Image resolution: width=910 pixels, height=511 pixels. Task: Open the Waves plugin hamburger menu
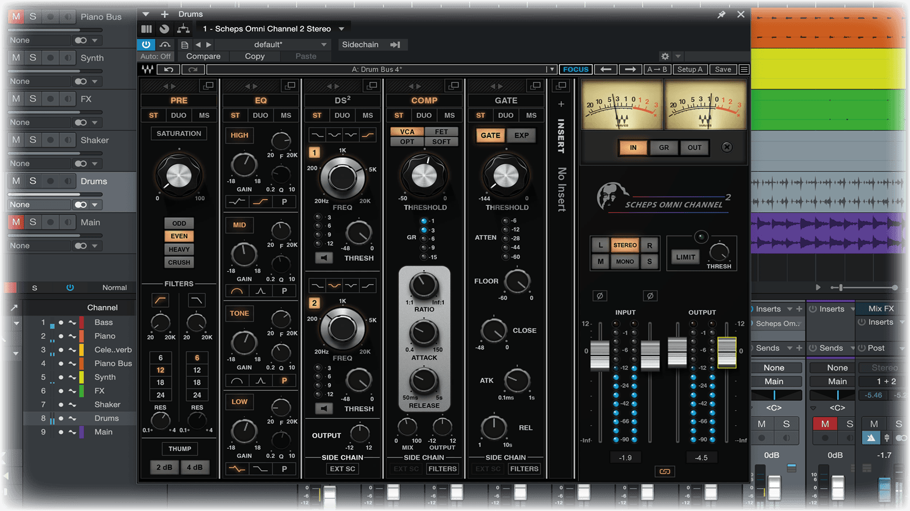point(744,69)
